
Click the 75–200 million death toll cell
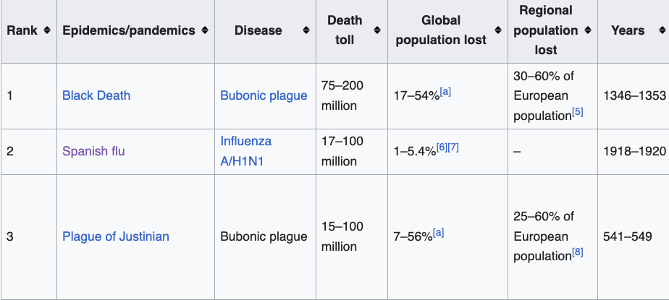click(x=342, y=95)
